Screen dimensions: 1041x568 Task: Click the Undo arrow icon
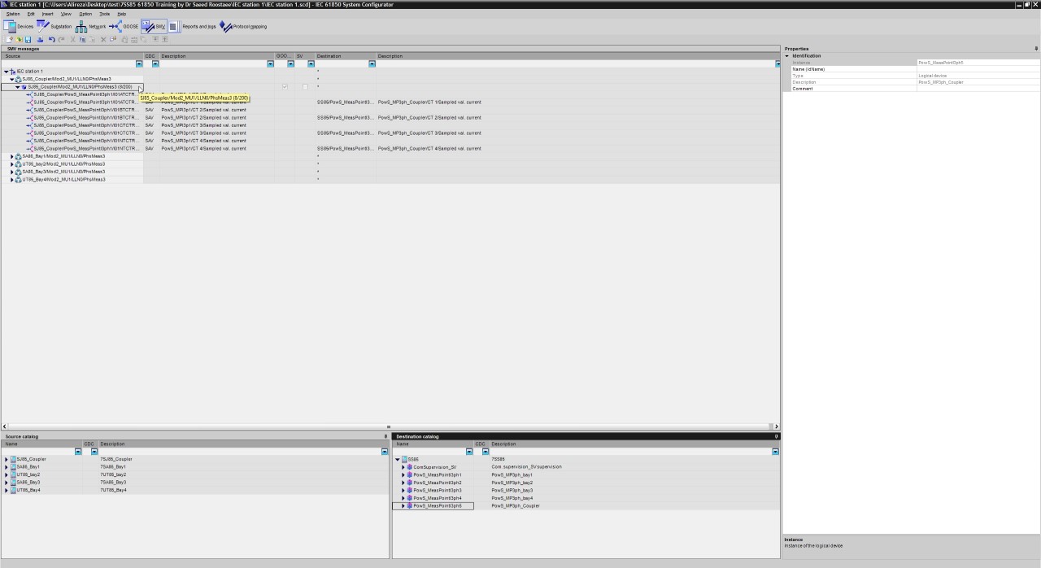pos(51,39)
